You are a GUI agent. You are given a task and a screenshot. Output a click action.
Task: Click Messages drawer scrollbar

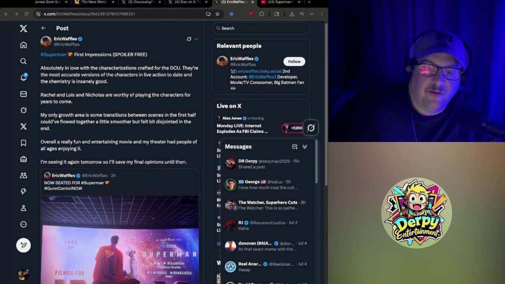[316, 162]
